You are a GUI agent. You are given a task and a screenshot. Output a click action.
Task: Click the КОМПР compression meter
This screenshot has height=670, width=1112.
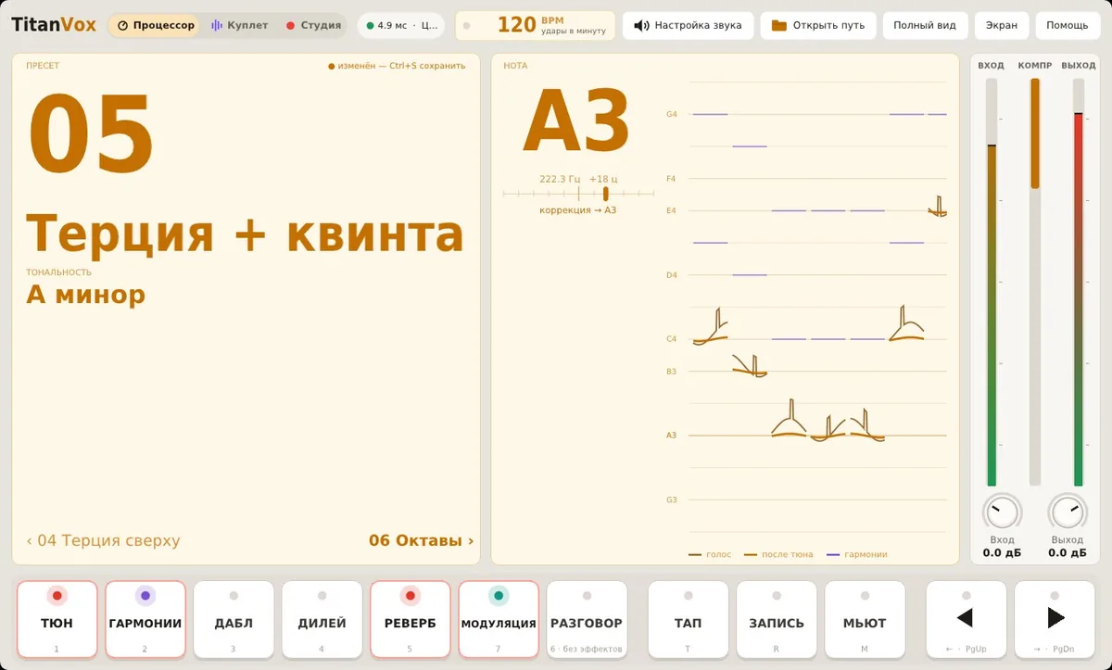[x=1035, y=282]
